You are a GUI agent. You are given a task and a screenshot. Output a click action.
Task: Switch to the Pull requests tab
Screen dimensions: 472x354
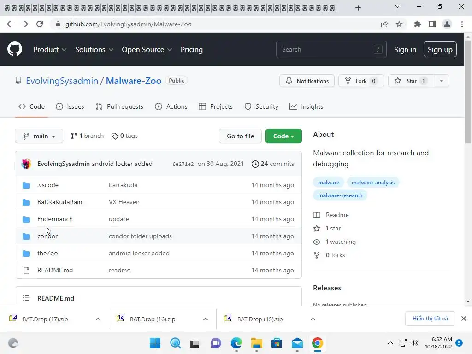click(x=119, y=106)
